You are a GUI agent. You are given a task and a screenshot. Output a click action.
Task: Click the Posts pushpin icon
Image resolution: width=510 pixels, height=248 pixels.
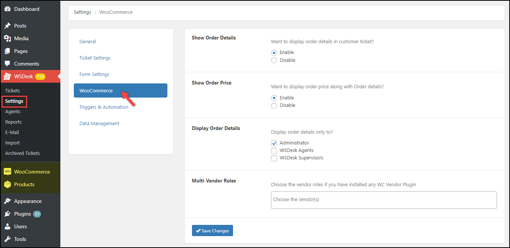click(7, 26)
